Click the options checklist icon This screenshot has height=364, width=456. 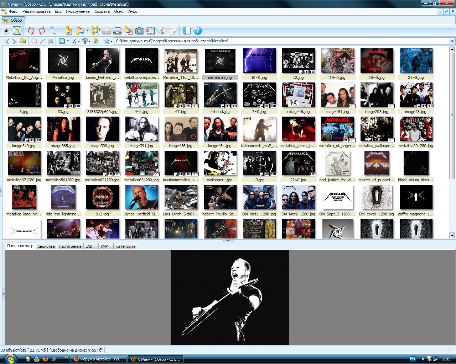pyautogui.click(x=187, y=31)
